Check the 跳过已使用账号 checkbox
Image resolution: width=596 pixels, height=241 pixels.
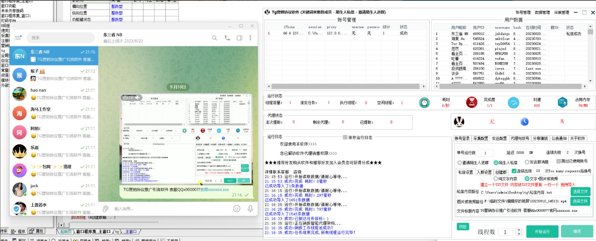click(x=559, y=161)
